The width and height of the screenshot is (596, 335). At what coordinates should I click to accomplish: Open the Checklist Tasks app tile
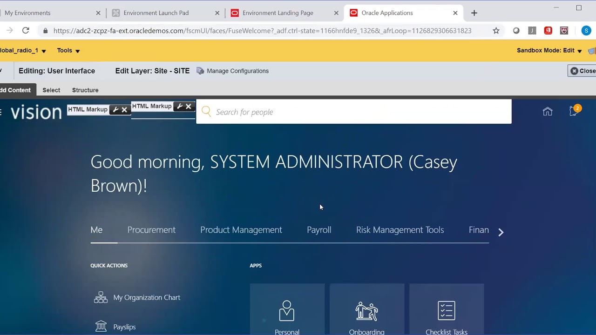pos(447,309)
